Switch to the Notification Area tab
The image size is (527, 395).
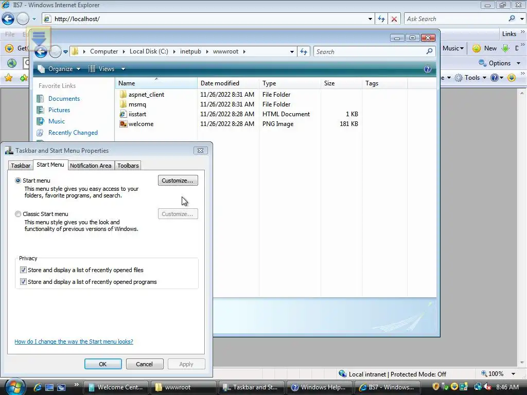point(91,166)
